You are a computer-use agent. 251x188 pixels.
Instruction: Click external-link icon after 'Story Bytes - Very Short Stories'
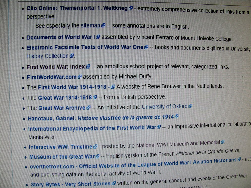(x=114, y=183)
